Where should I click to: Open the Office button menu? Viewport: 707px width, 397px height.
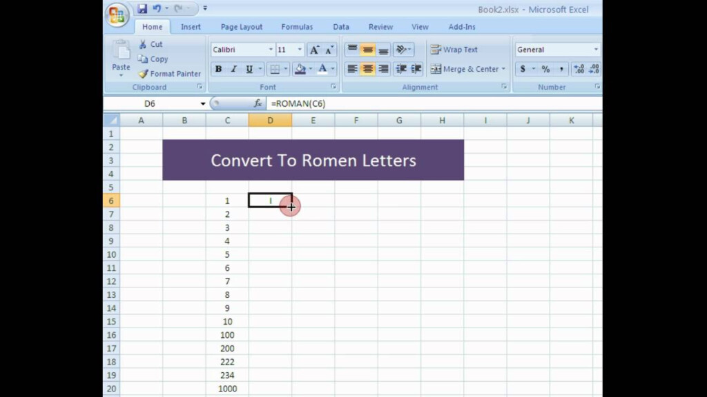(117, 15)
